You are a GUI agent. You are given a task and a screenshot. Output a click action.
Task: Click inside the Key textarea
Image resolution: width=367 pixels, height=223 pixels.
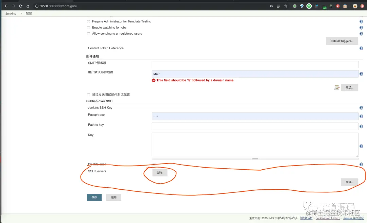pyautogui.click(x=255, y=145)
